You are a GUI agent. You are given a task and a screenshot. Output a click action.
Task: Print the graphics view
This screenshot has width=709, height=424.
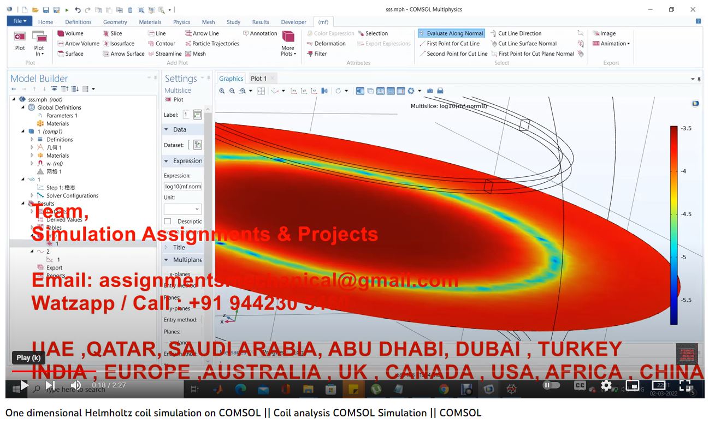click(x=440, y=91)
